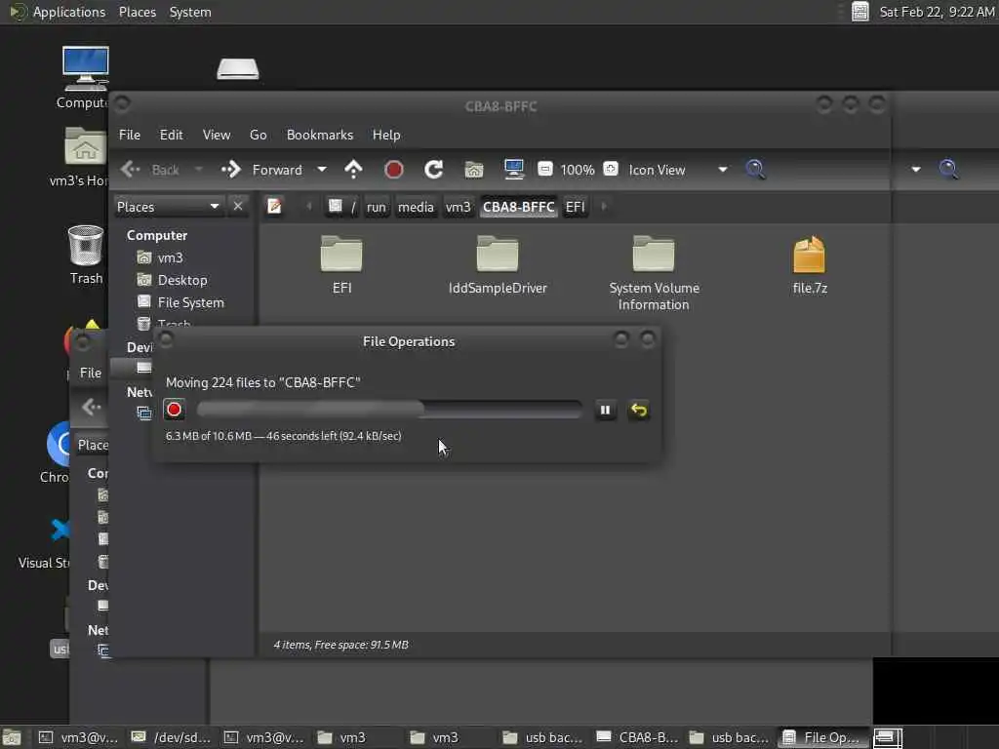Open Forward history dropdown arrow
The height and width of the screenshot is (749, 999).
[322, 170]
